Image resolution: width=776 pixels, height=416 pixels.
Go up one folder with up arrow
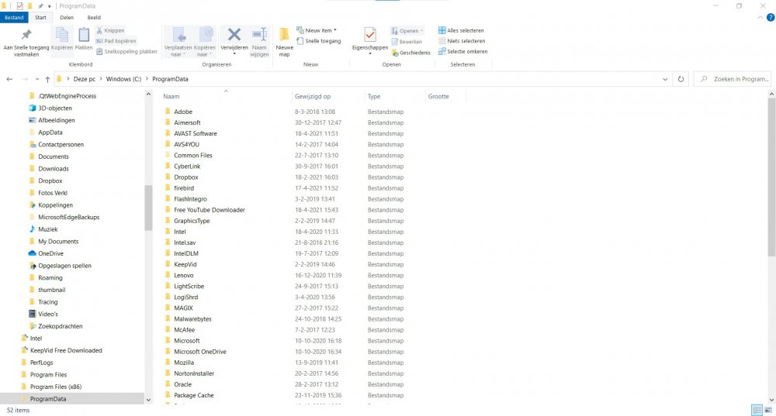pos(47,79)
